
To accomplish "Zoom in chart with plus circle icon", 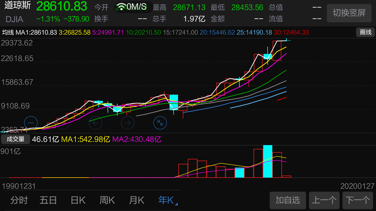I will point(63,123).
